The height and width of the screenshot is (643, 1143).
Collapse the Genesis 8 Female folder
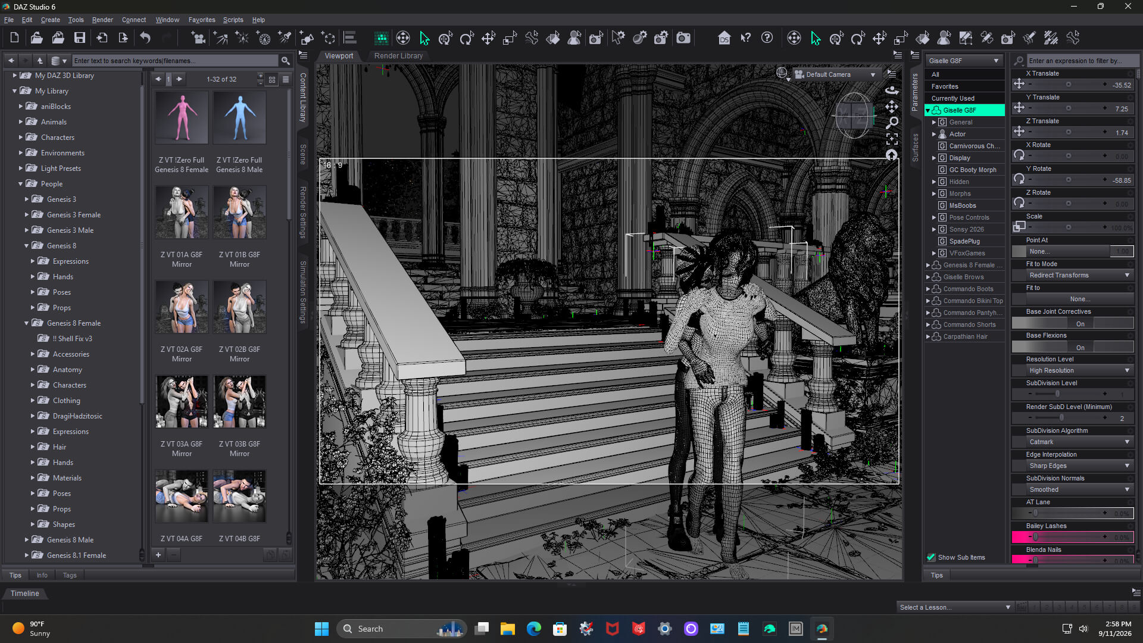pyautogui.click(x=26, y=323)
